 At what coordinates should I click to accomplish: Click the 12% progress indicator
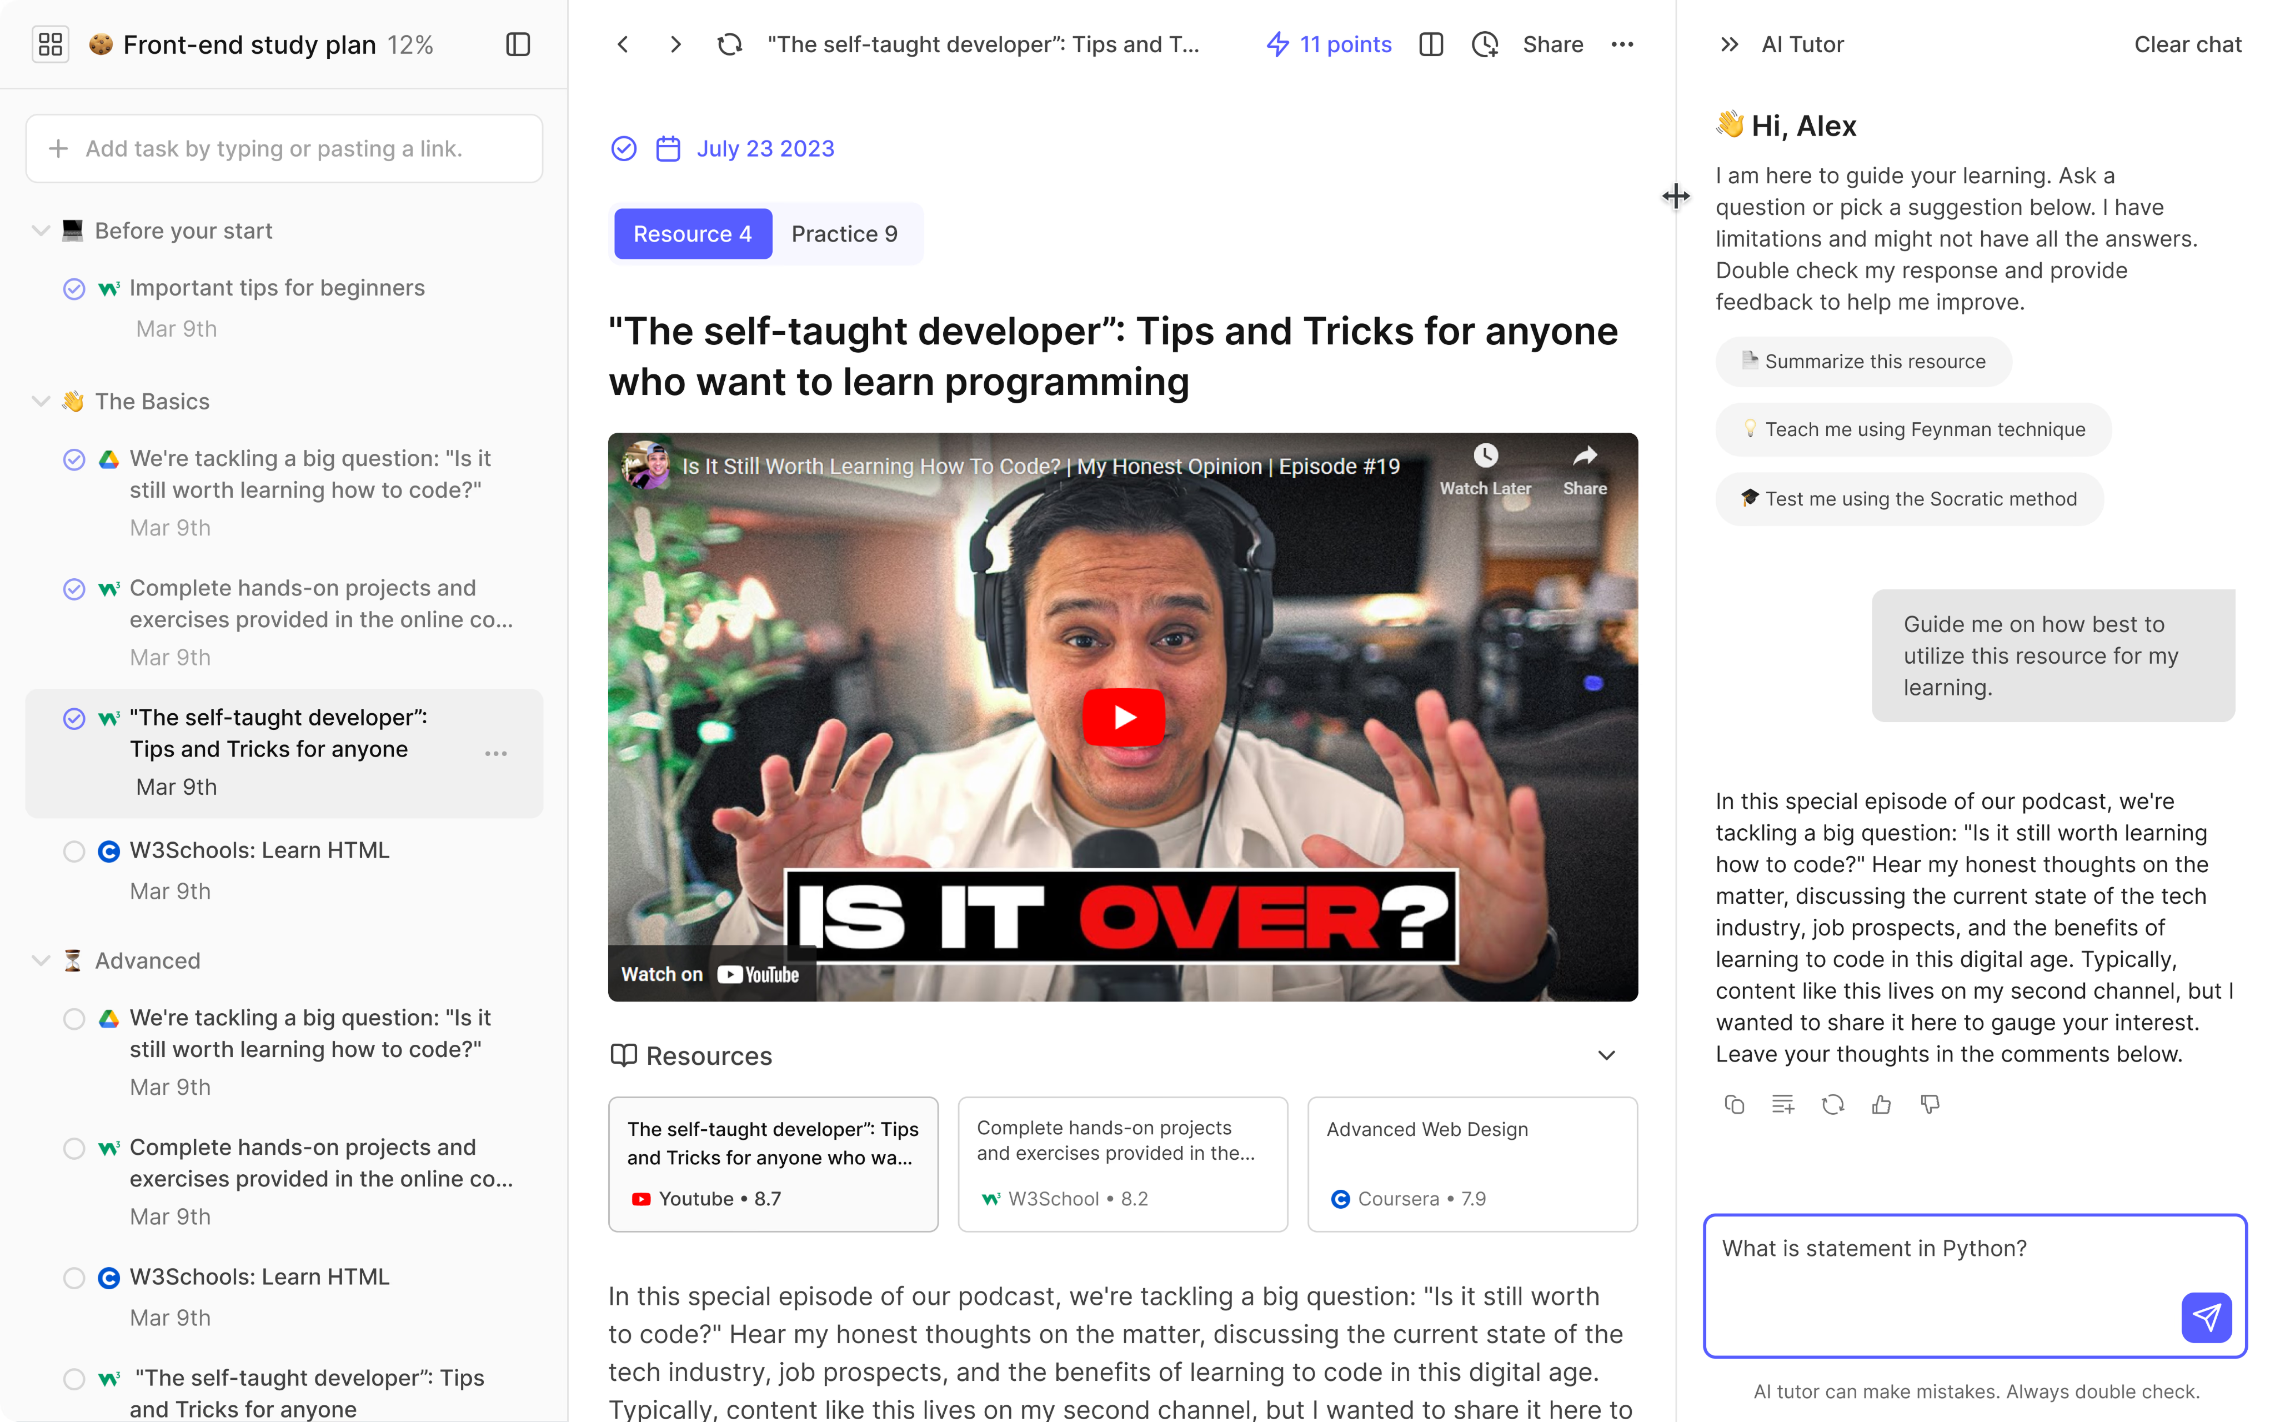click(410, 44)
